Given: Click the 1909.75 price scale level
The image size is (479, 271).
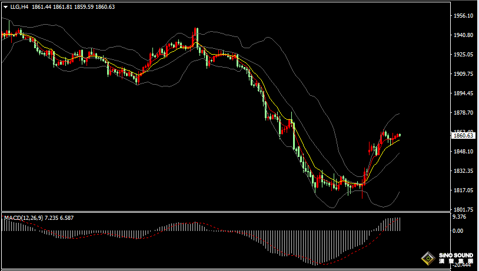Looking at the screenshot, I should click(463, 74).
